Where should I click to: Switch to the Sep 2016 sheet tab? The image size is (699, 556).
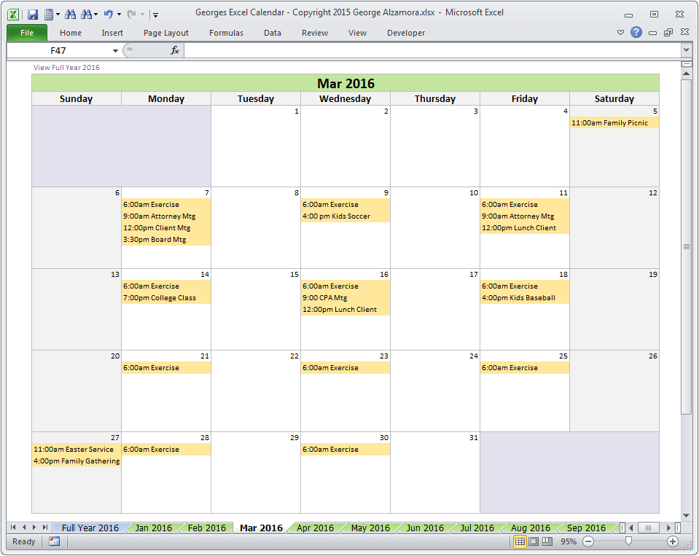[x=586, y=528]
